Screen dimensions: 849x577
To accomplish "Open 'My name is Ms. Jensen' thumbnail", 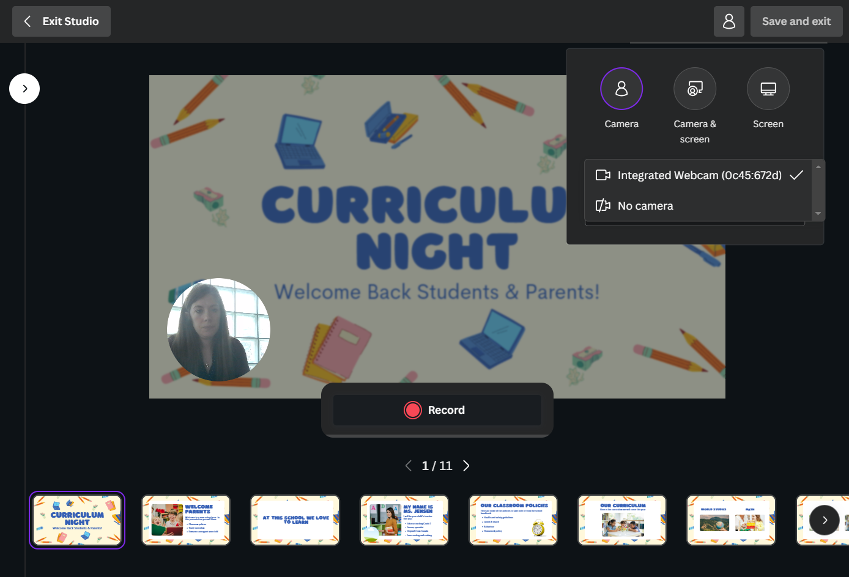I will pyautogui.click(x=404, y=520).
